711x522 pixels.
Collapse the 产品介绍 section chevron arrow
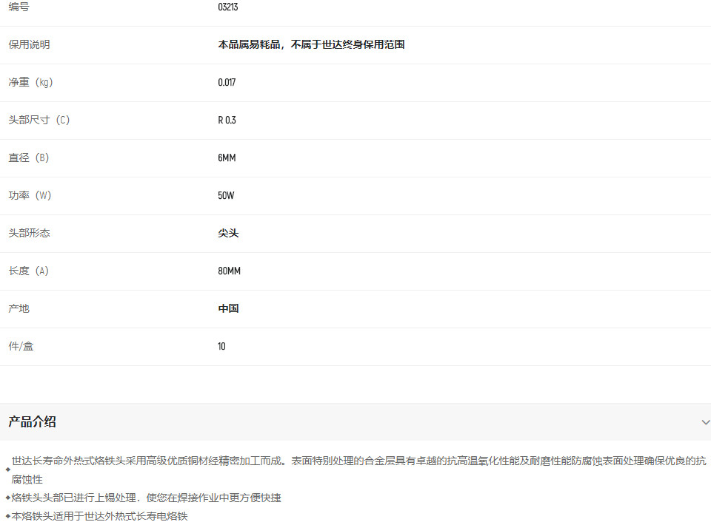pos(705,422)
